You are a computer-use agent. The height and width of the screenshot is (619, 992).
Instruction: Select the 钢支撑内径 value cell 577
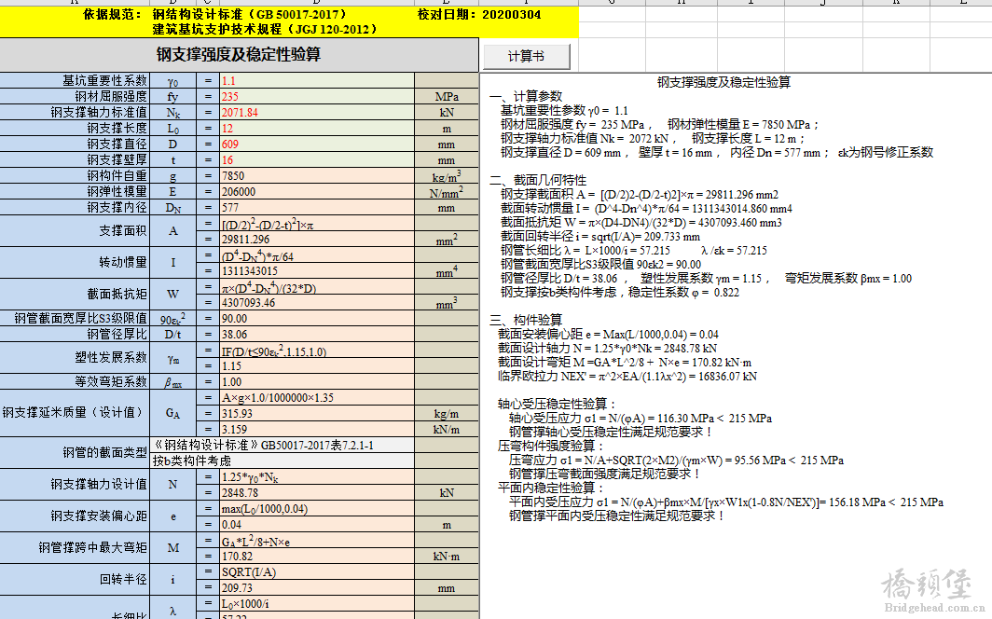317,207
